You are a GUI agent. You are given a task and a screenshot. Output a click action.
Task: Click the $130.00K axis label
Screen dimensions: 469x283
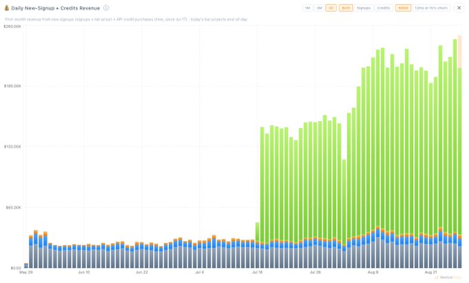[x=12, y=147]
